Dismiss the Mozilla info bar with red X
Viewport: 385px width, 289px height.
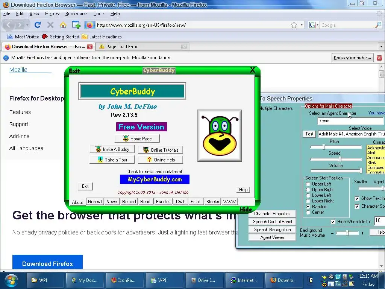coord(379,58)
